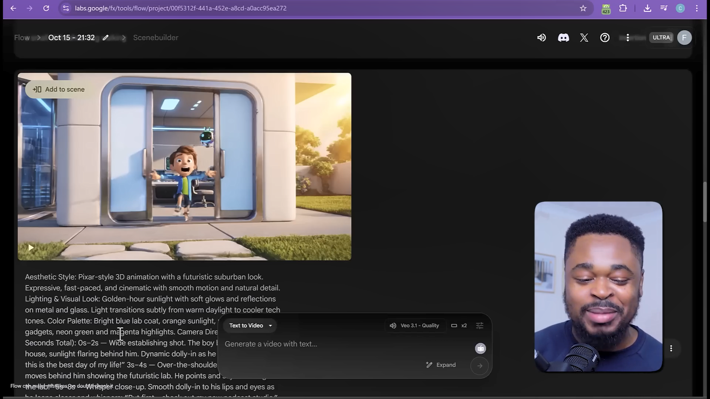The image size is (710, 399).
Task: Switch to Scenebuilder breadcrumb
Action: (155, 38)
